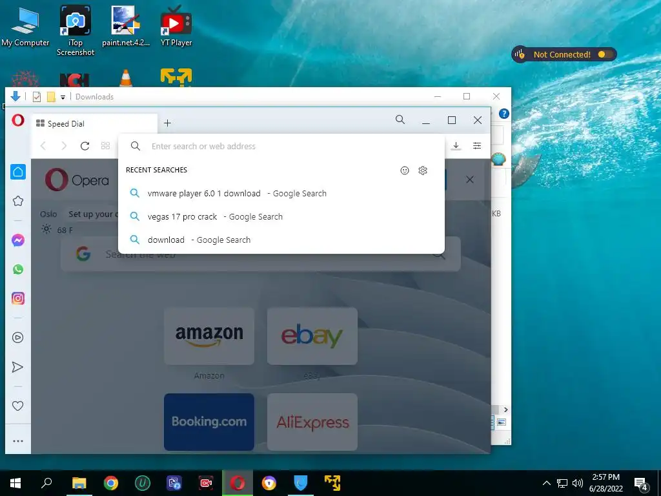Image resolution: width=661 pixels, height=496 pixels.
Task: Go forward with the forward arrow
Action: click(x=64, y=146)
